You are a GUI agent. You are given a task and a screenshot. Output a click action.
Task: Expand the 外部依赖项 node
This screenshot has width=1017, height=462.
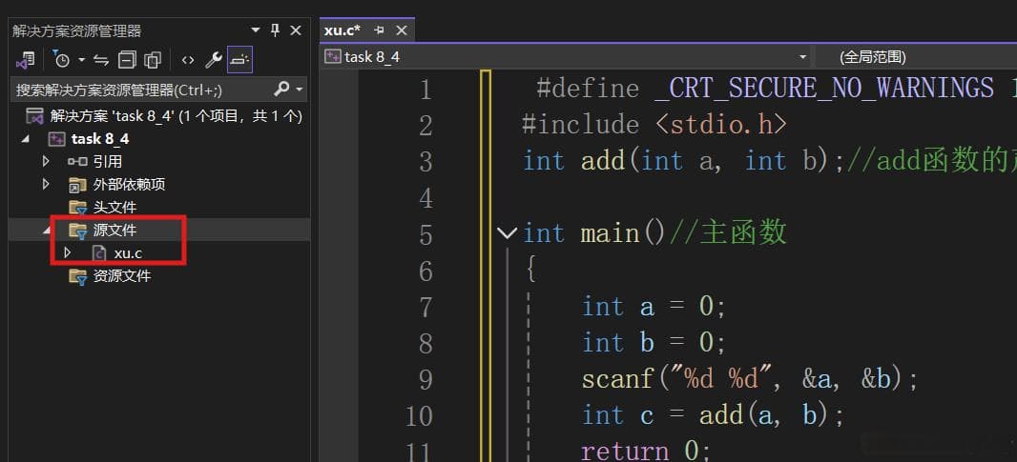46,184
